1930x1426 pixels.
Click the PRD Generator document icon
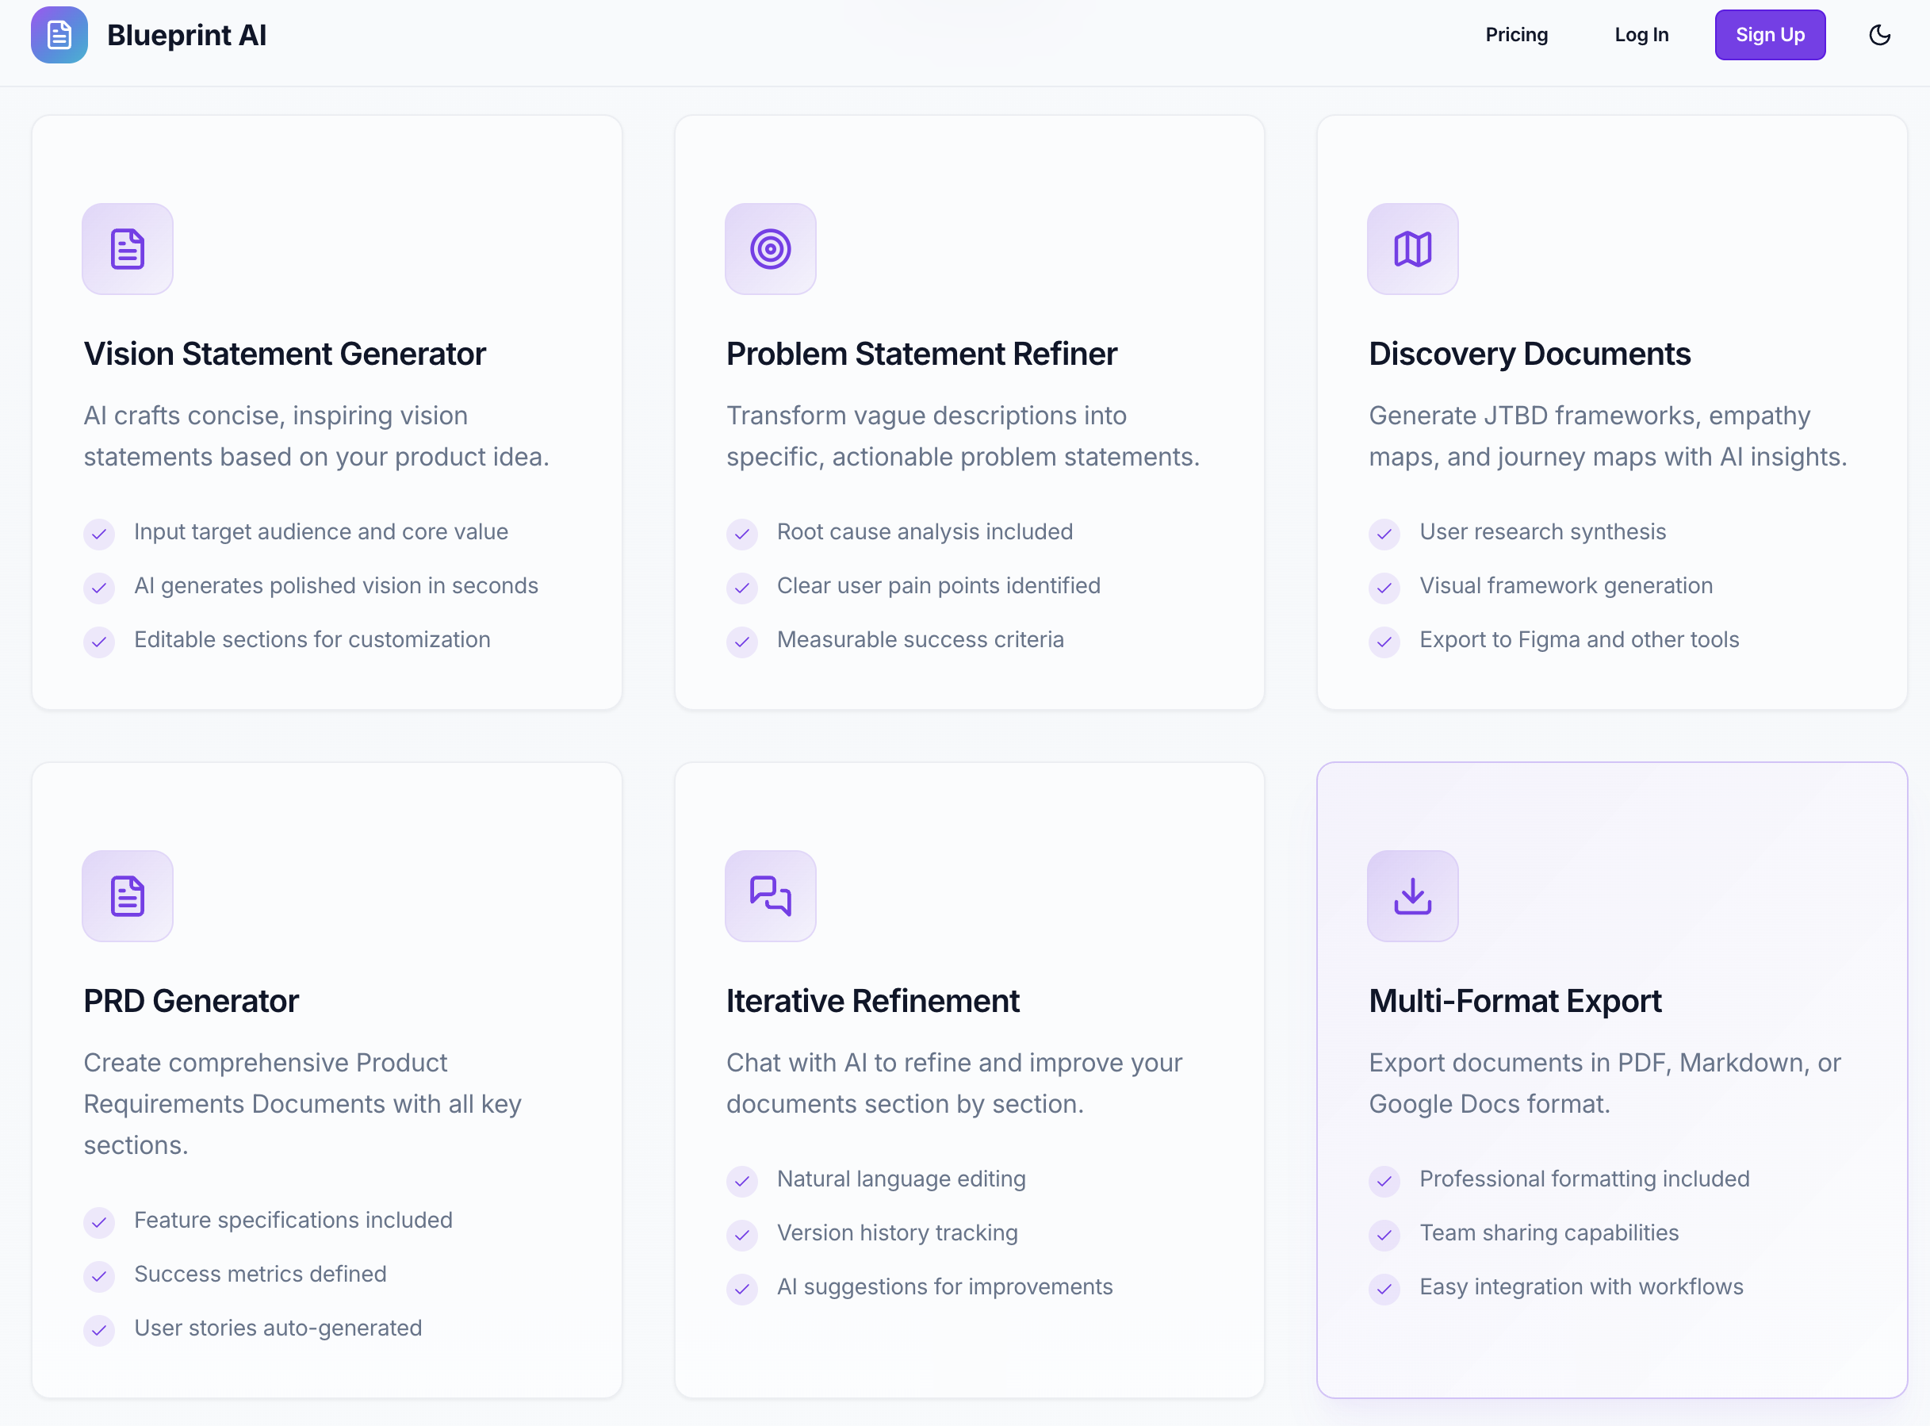pos(128,896)
